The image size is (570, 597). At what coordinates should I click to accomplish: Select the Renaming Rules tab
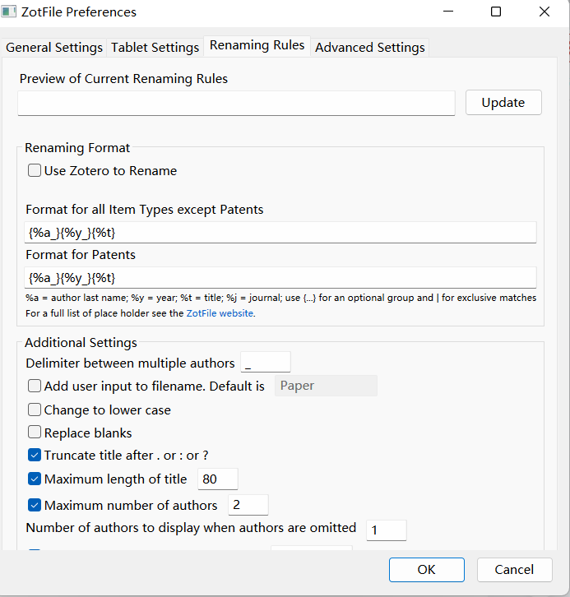coord(257,45)
